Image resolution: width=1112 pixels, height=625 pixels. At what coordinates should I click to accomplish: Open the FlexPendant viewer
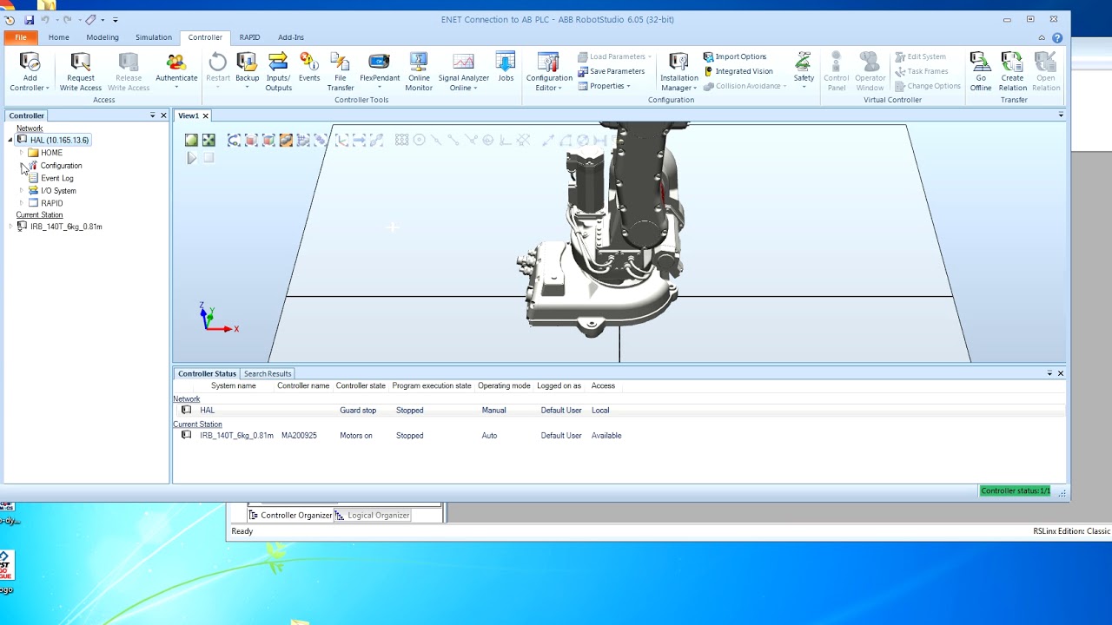pos(379,70)
